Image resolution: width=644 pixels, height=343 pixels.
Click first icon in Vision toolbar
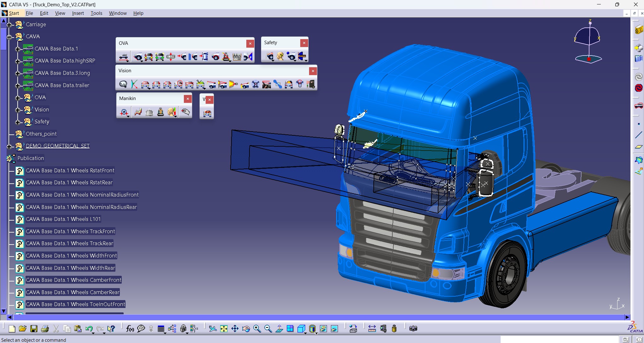coord(123,84)
